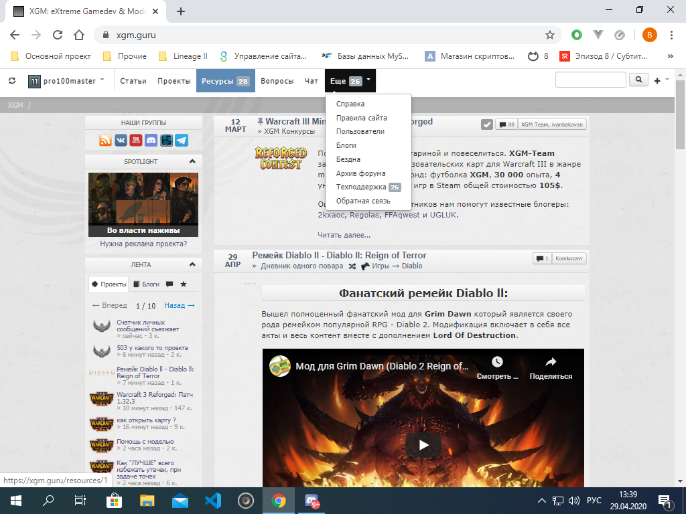
Task: Click the Во власти наживы spotlight image
Action: (x=143, y=205)
